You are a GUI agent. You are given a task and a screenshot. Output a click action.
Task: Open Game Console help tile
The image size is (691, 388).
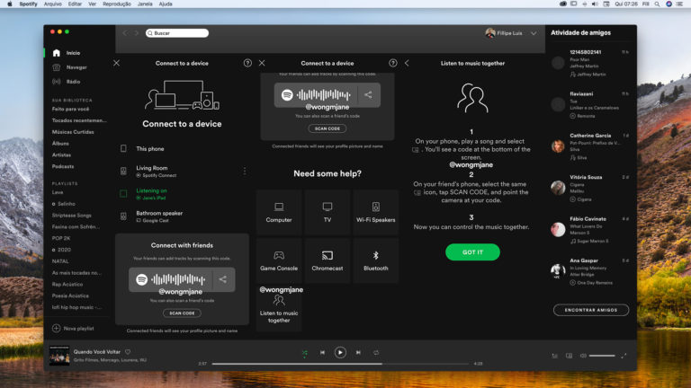(279, 260)
